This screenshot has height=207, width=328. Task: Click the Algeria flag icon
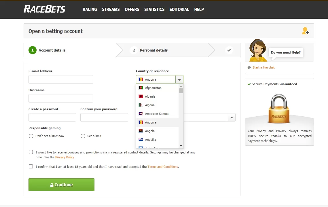(x=141, y=105)
